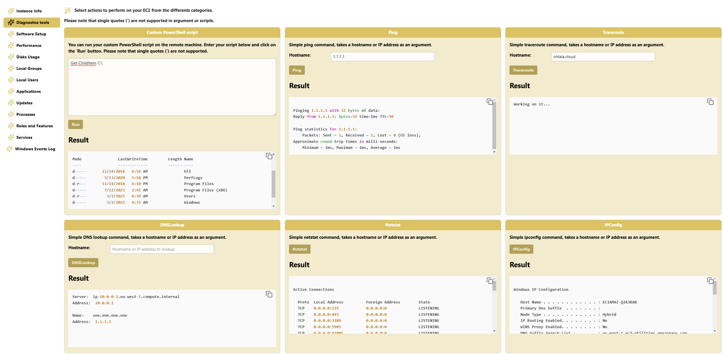Click the sparkle icon beside Diagnostics tools
The image size is (723, 354).
11,22
